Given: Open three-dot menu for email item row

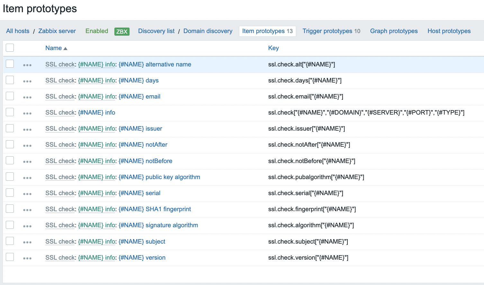Looking at the screenshot, I should coord(27,97).
